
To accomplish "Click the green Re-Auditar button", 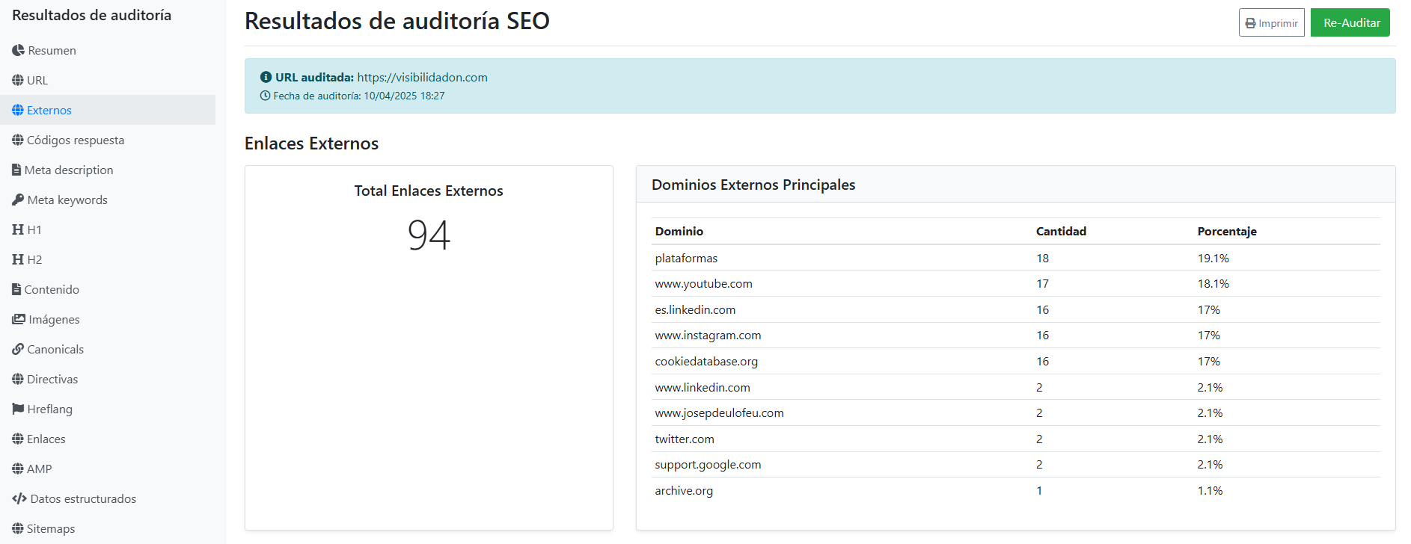I will click(x=1350, y=22).
